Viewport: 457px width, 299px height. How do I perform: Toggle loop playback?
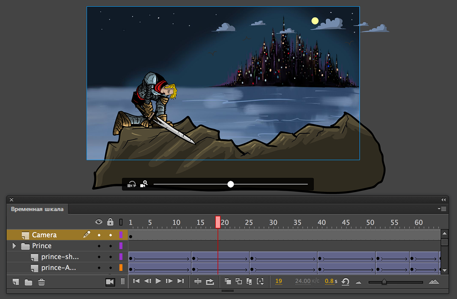click(x=210, y=281)
